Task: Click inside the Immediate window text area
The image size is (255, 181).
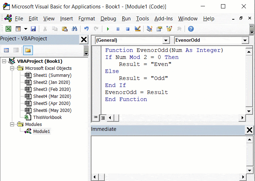Action: (168, 155)
